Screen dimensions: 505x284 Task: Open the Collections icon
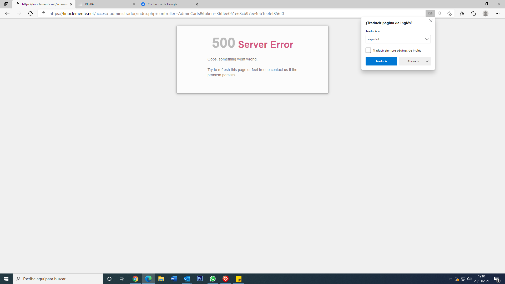(473, 13)
